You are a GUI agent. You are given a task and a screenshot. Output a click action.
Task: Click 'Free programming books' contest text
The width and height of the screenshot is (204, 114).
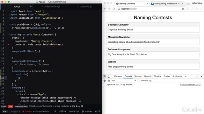120,67
